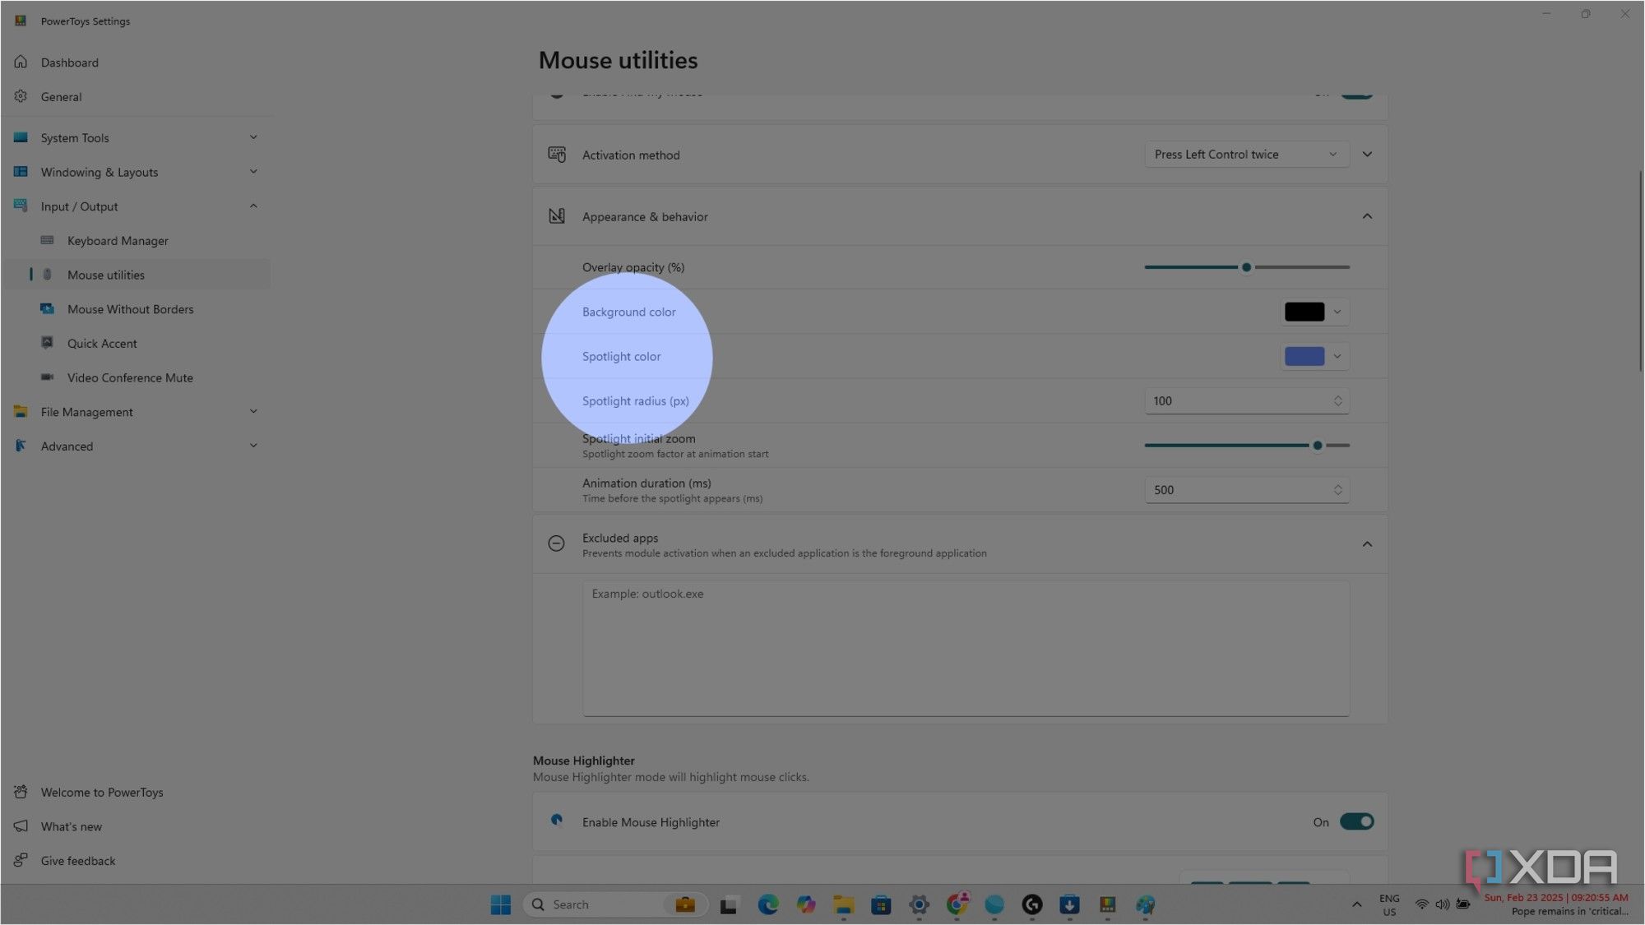
Task: Click the Excluded apps text box
Action: tap(966, 648)
